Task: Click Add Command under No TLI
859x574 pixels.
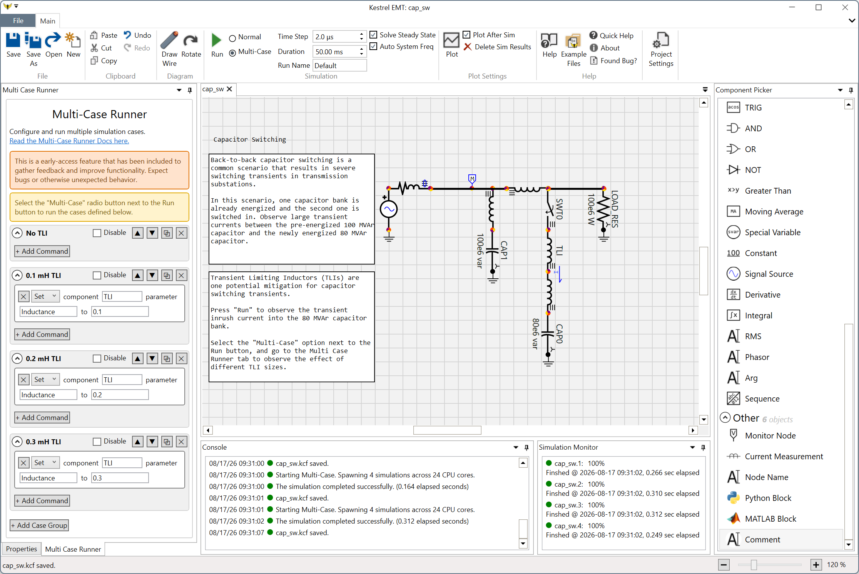Action: coord(42,251)
